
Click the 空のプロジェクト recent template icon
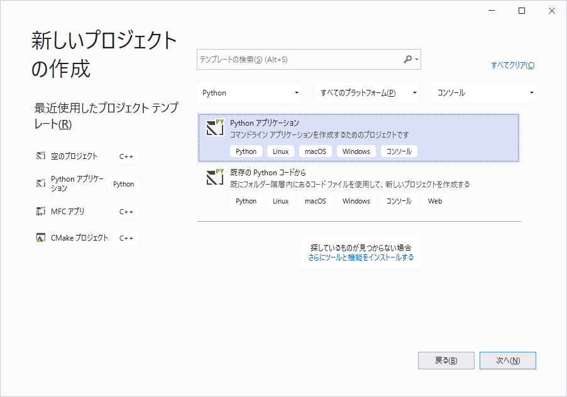tap(41, 156)
